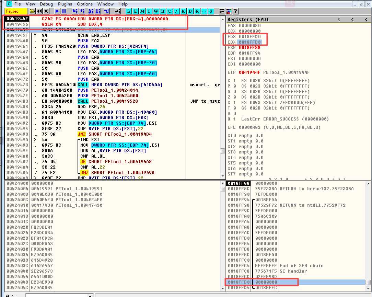Run the program with the play icon

coord(57,11)
